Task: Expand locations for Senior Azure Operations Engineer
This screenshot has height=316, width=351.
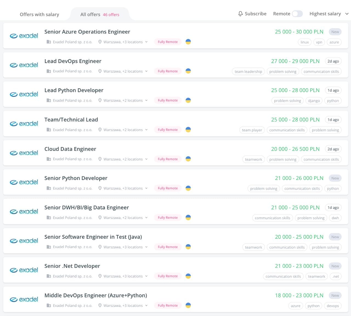Action: [146, 42]
